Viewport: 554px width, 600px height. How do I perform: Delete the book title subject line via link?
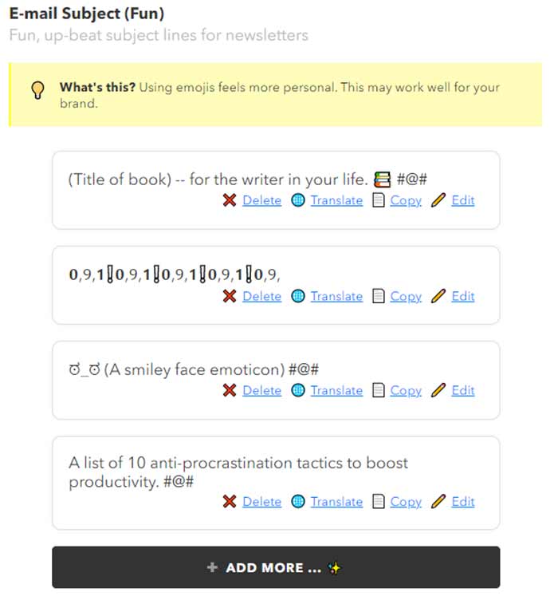(x=261, y=200)
